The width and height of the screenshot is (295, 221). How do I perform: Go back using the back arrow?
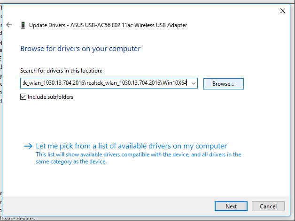tap(9, 25)
